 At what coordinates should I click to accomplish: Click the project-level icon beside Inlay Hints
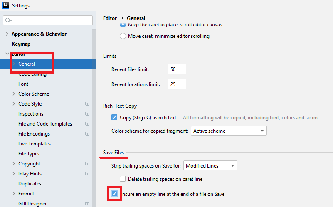tap(87, 174)
